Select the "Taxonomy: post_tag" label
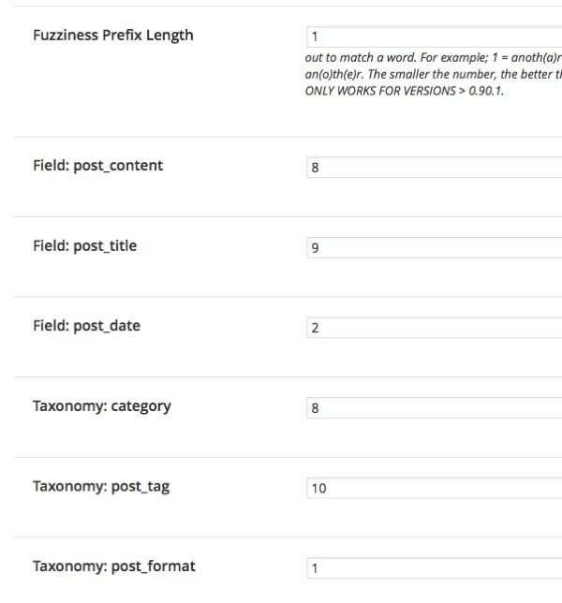The image size is (562, 603). [101, 486]
